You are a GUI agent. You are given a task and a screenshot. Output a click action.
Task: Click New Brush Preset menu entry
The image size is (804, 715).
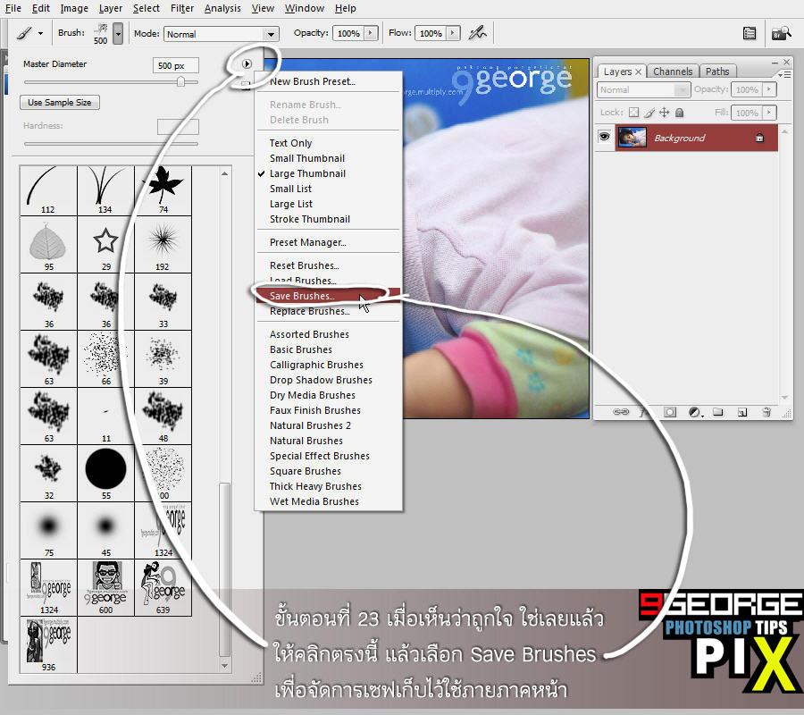(313, 81)
